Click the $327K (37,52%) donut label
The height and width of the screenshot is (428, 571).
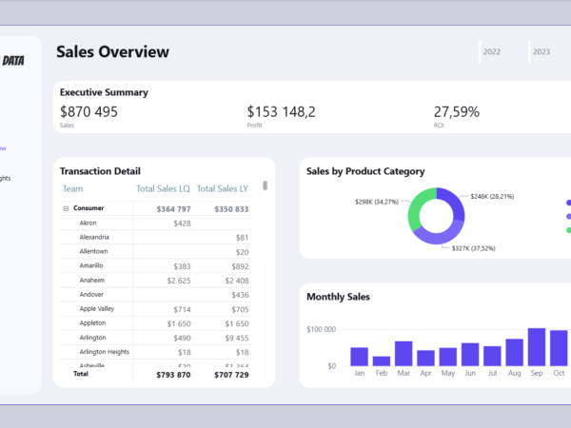473,248
